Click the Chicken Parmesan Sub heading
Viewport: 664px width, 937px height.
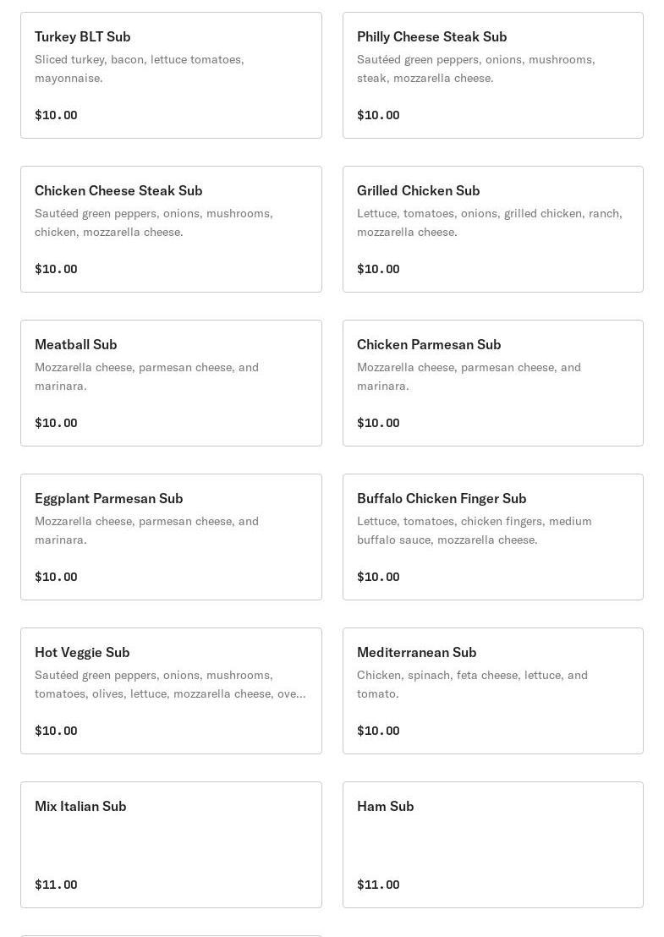pyautogui.click(x=429, y=344)
